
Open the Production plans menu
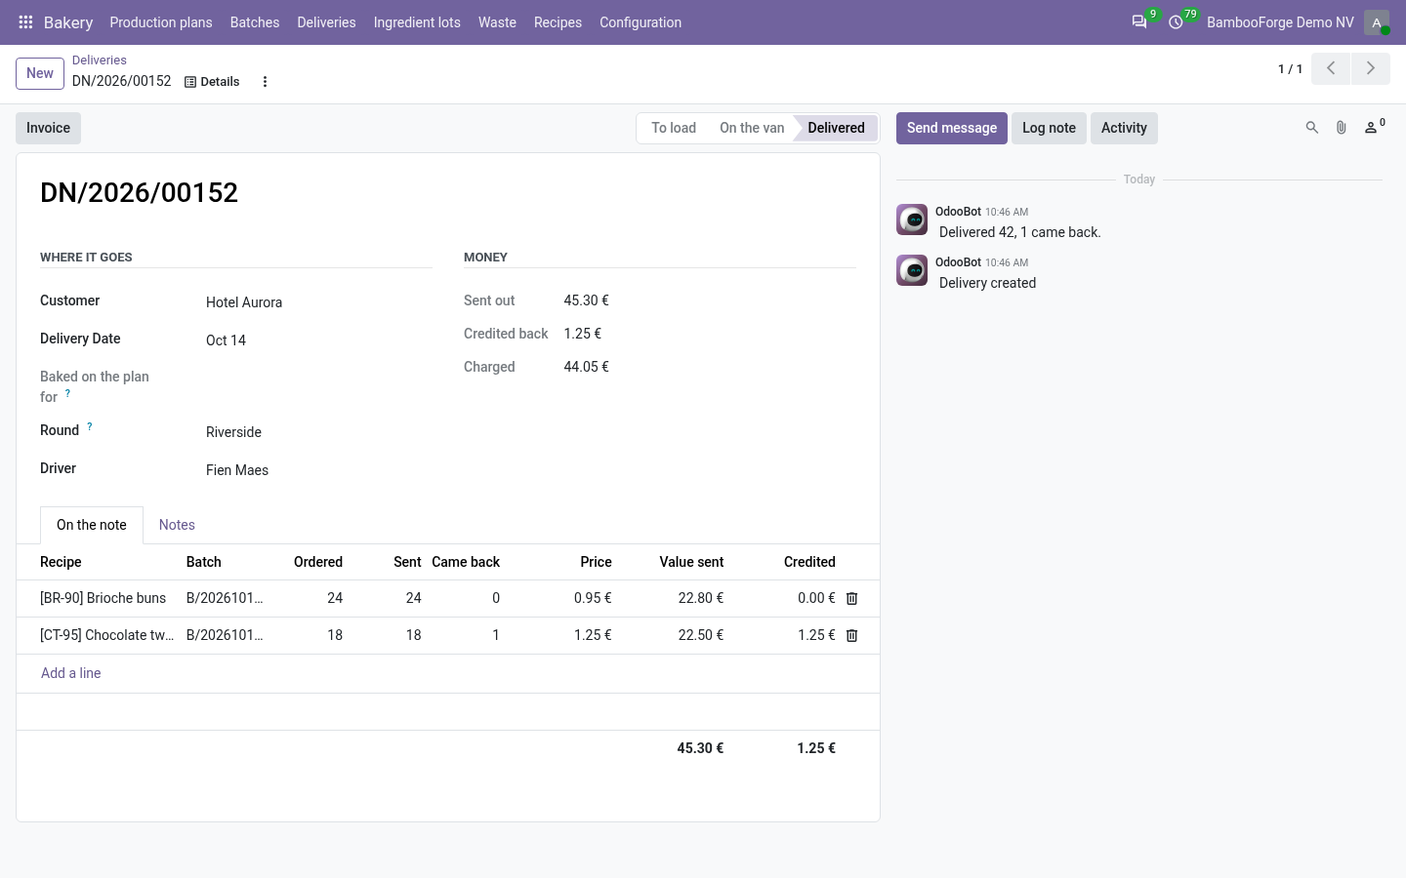[161, 22]
